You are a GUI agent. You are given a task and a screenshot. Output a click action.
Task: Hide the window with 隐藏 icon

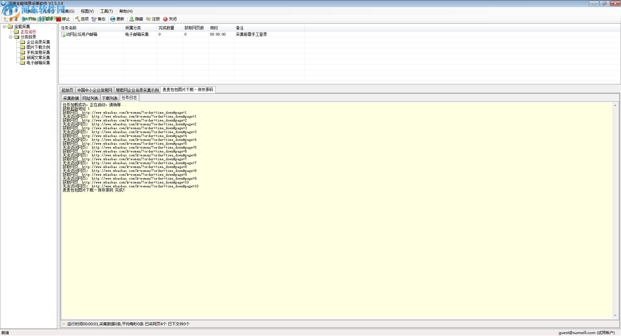(132, 19)
